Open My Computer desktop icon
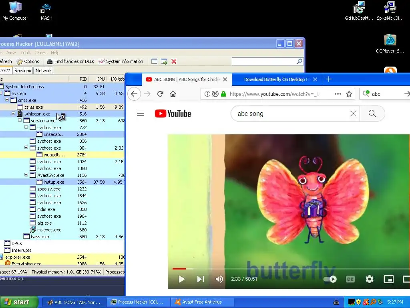The height and width of the screenshot is (308, 410). point(15,11)
